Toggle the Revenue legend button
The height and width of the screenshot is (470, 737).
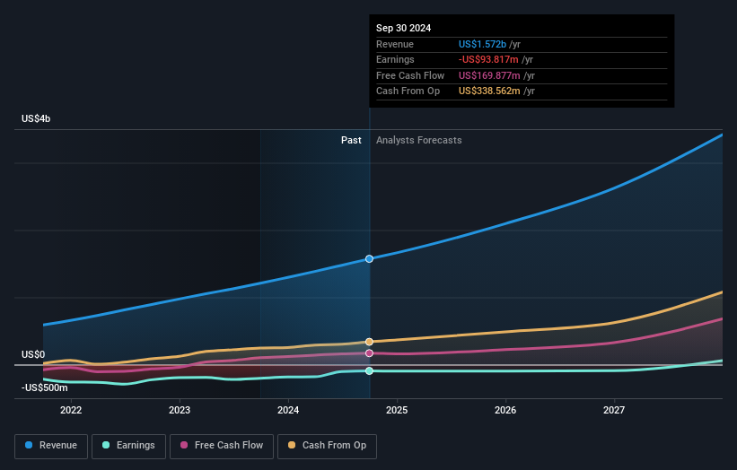click(x=51, y=446)
